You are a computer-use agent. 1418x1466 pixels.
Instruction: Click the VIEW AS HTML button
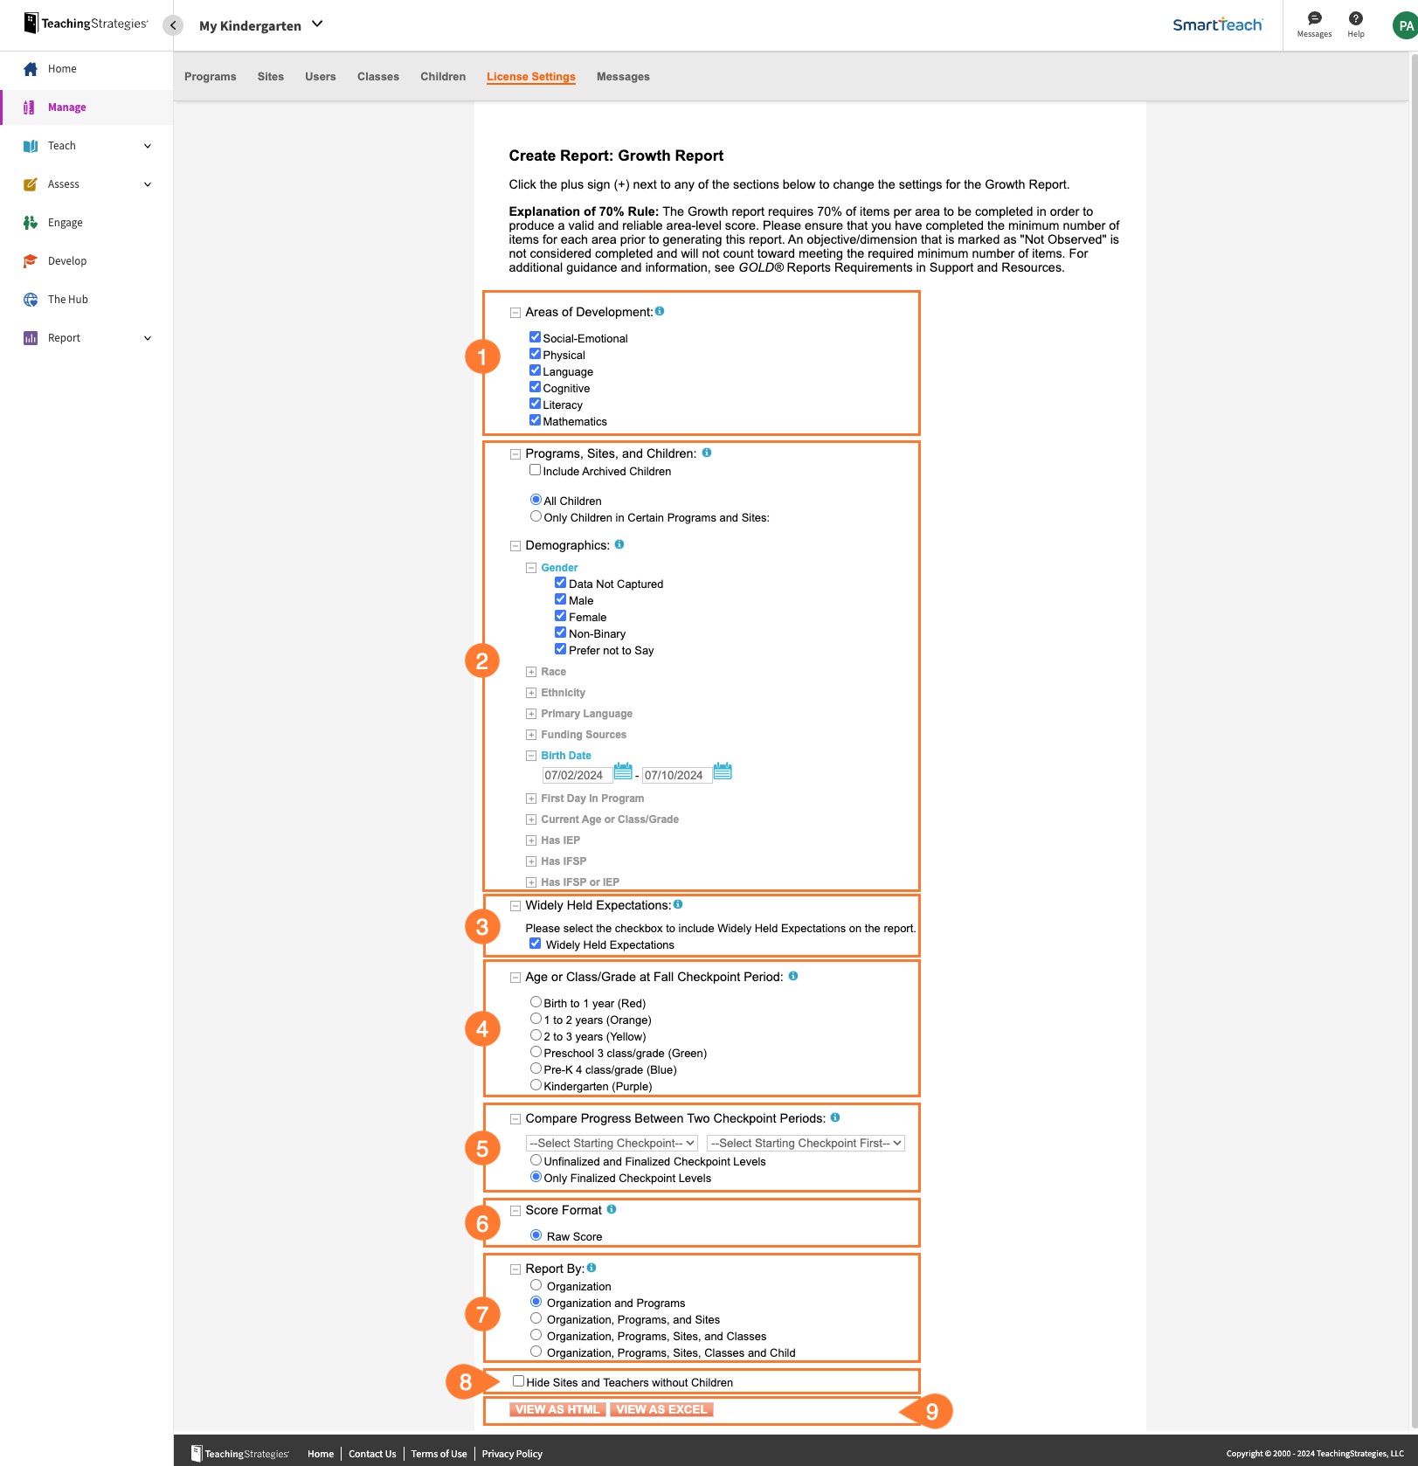pyautogui.click(x=557, y=1409)
